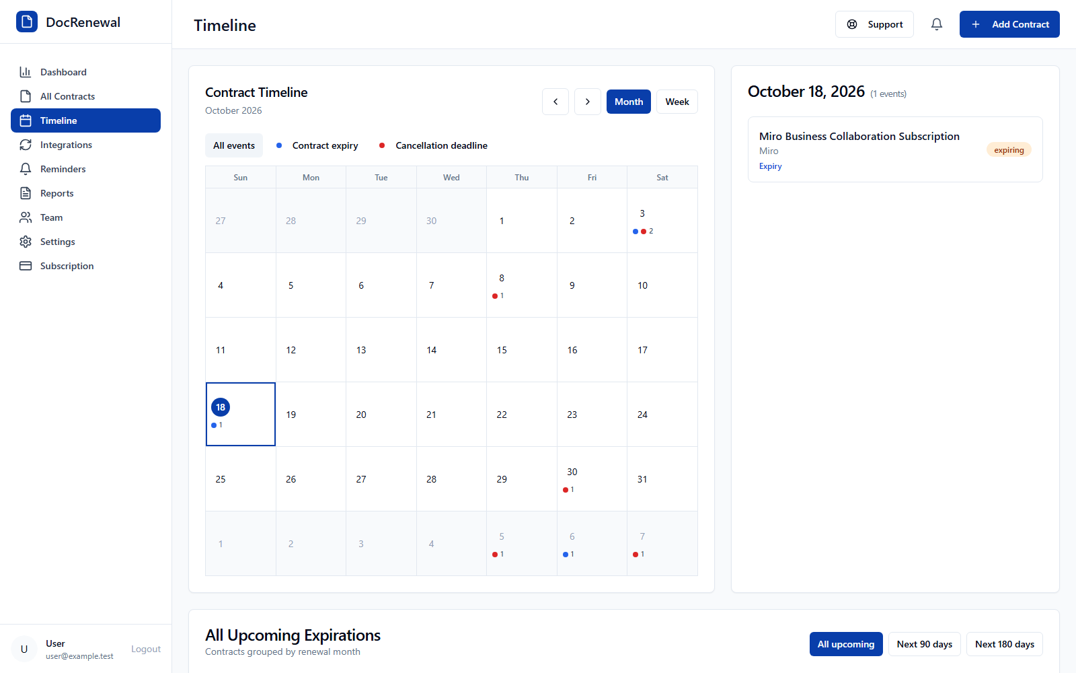Select October 3 calendar day
1076x673 pixels.
[662, 221]
